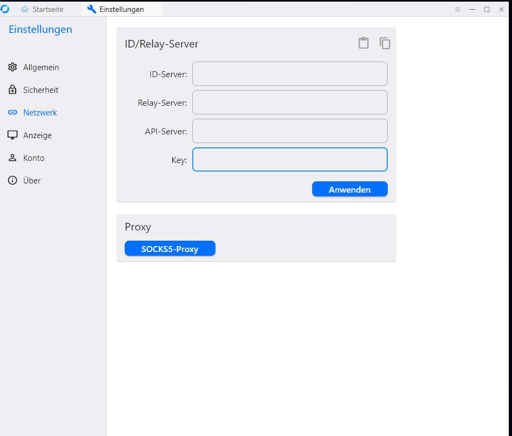Image resolution: width=512 pixels, height=436 pixels.
Task: Minimize the RustDesk window
Action: 472,9
